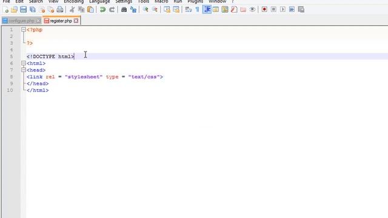388x218 pixels.
Task: Click the Close document icon in toolbar
Action: [42, 10]
